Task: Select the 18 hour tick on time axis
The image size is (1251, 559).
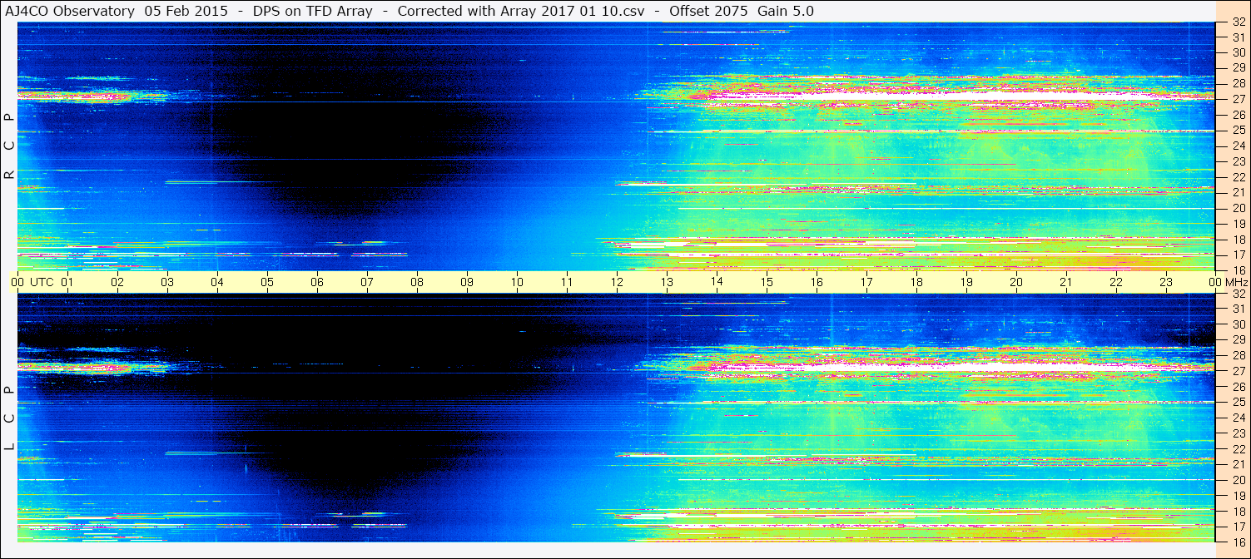Action: (x=916, y=282)
